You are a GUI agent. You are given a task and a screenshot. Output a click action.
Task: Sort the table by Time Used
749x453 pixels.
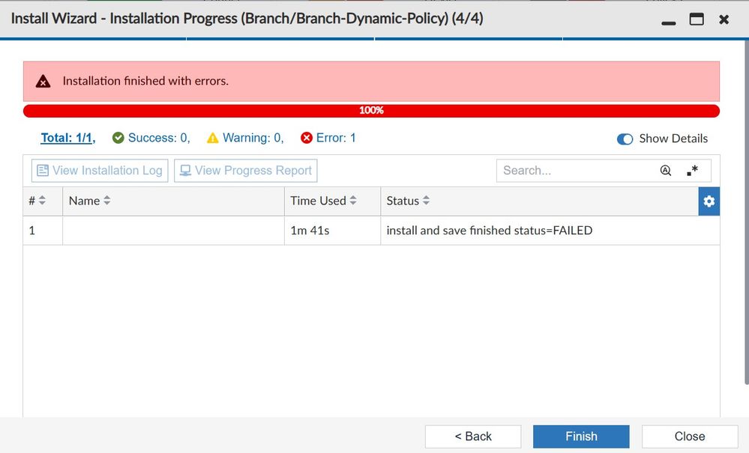353,201
